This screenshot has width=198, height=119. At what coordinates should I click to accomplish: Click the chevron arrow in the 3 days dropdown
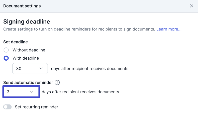[x=32, y=92]
